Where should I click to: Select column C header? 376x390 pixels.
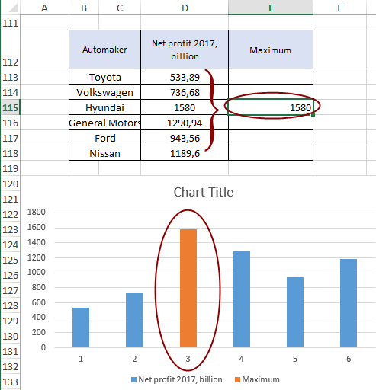tap(120, 8)
